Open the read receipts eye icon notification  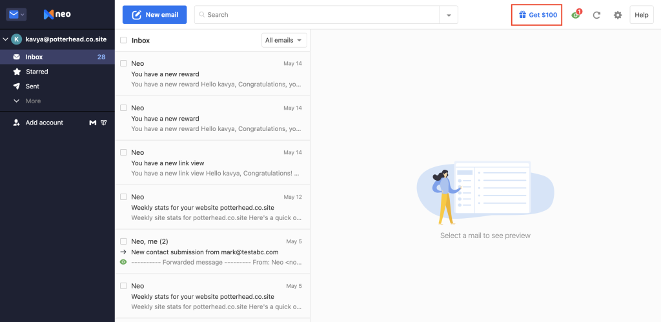click(x=575, y=15)
